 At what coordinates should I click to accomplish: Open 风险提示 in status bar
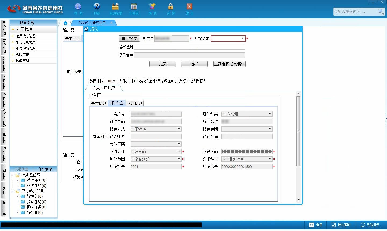pyautogui.click(x=370, y=225)
